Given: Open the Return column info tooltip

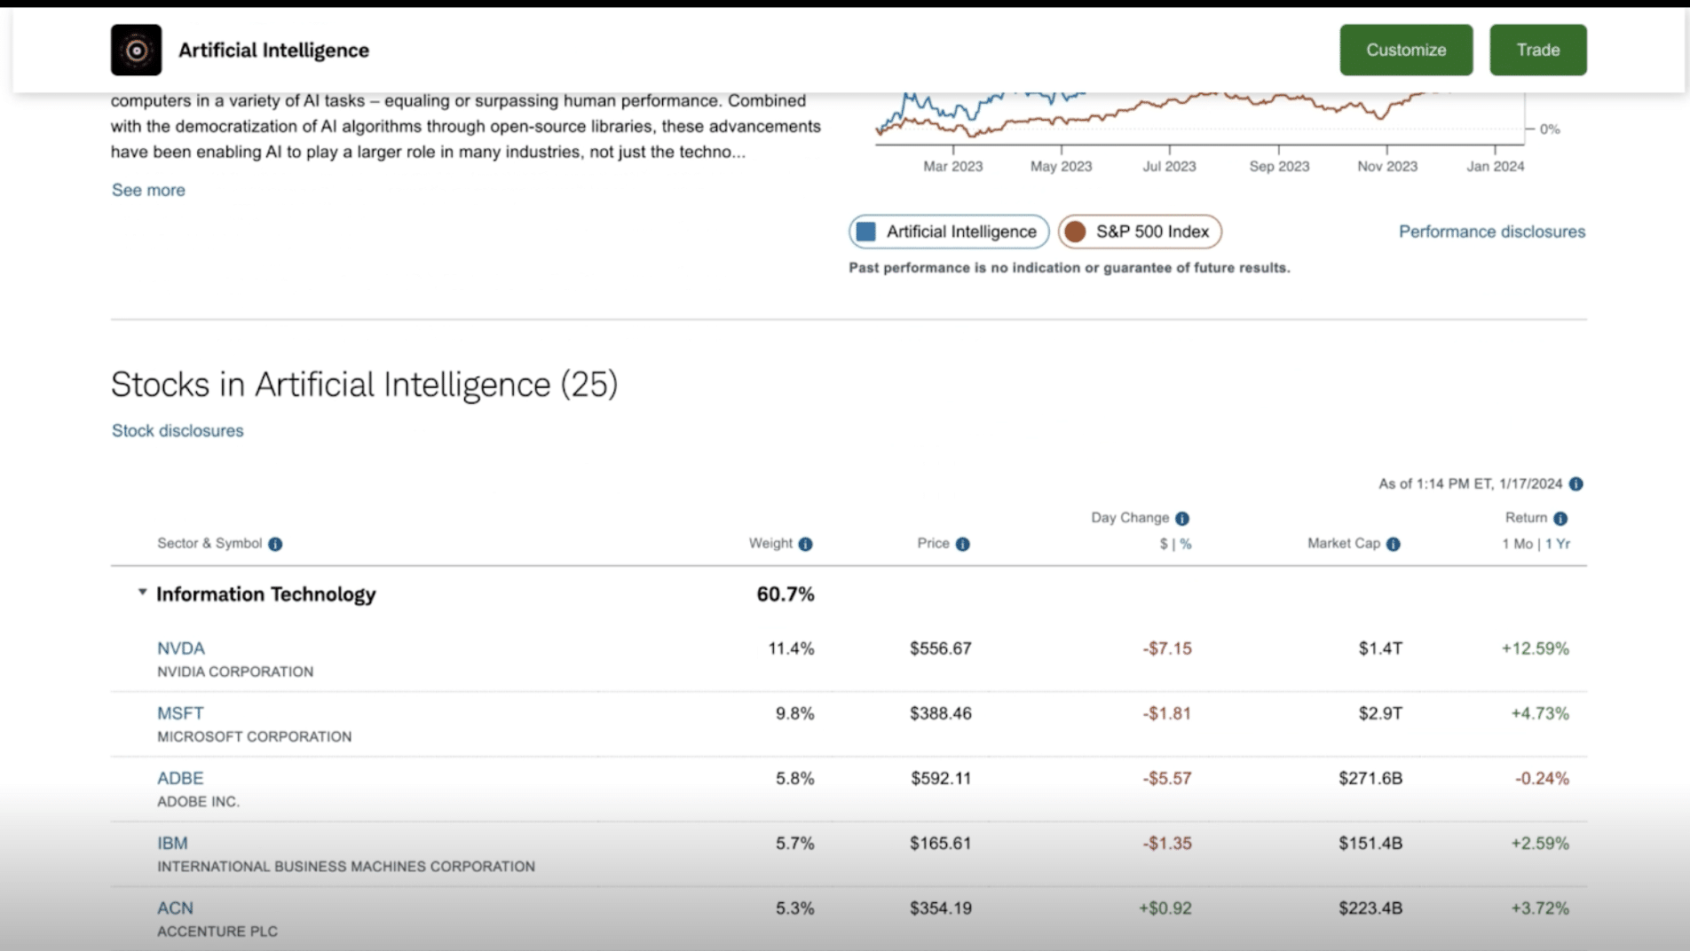Looking at the screenshot, I should tap(1560, 518).
